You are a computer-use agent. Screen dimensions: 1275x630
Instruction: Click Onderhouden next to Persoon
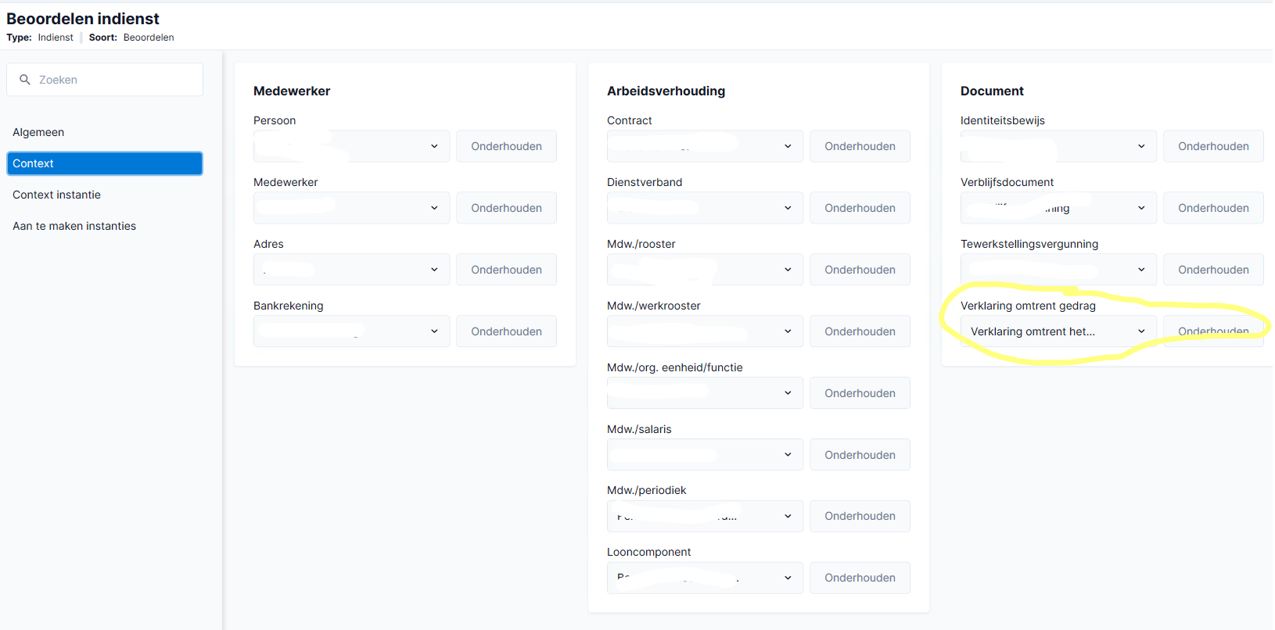point(506,146)
